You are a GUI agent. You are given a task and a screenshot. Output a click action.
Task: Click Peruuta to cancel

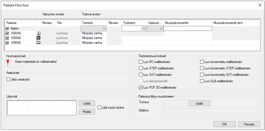249,124
